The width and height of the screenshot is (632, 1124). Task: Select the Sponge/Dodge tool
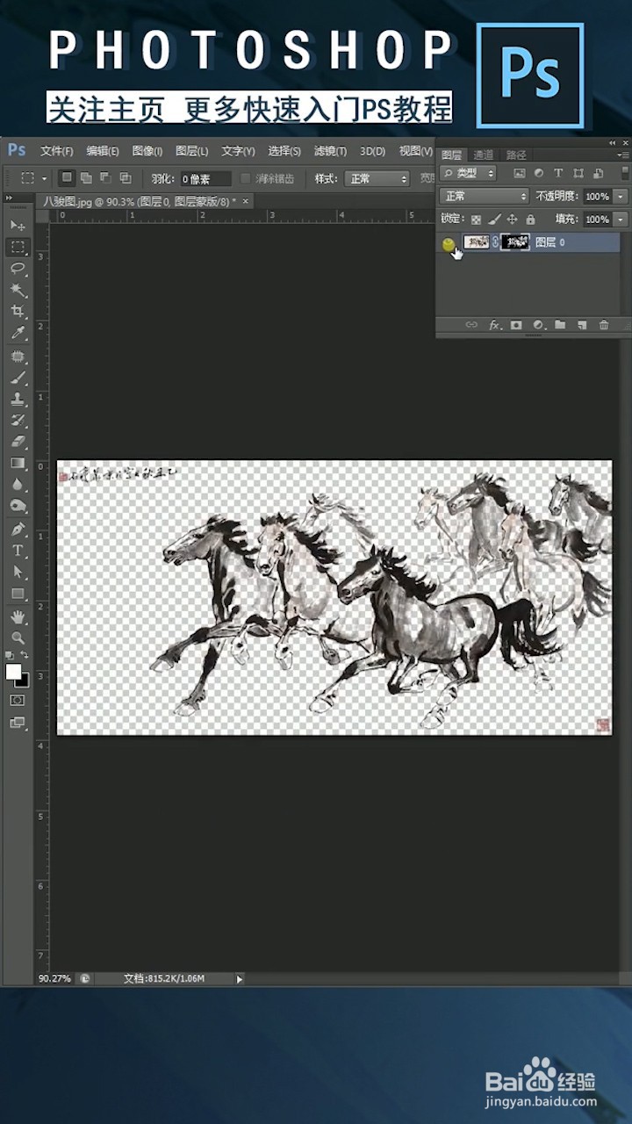(18, 507)
